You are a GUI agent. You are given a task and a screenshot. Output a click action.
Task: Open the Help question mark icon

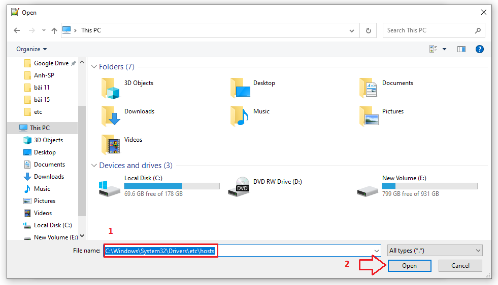click(479, 49)
